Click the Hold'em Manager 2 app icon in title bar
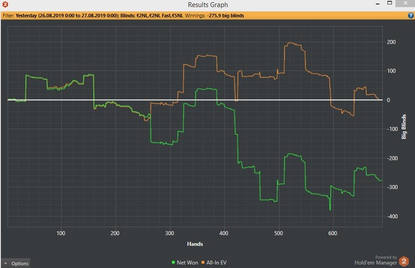The image size is (415, 268). 5,4
